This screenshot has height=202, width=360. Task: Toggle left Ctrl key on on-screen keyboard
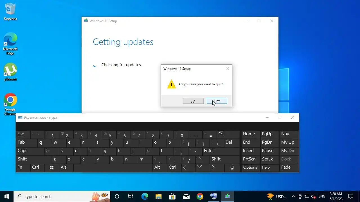pos(37,168)
